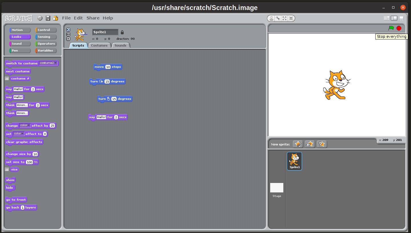The image size is (411, 233).
Task: Select Sprite1 in the sprite list
Action: [x=294, y=161]
